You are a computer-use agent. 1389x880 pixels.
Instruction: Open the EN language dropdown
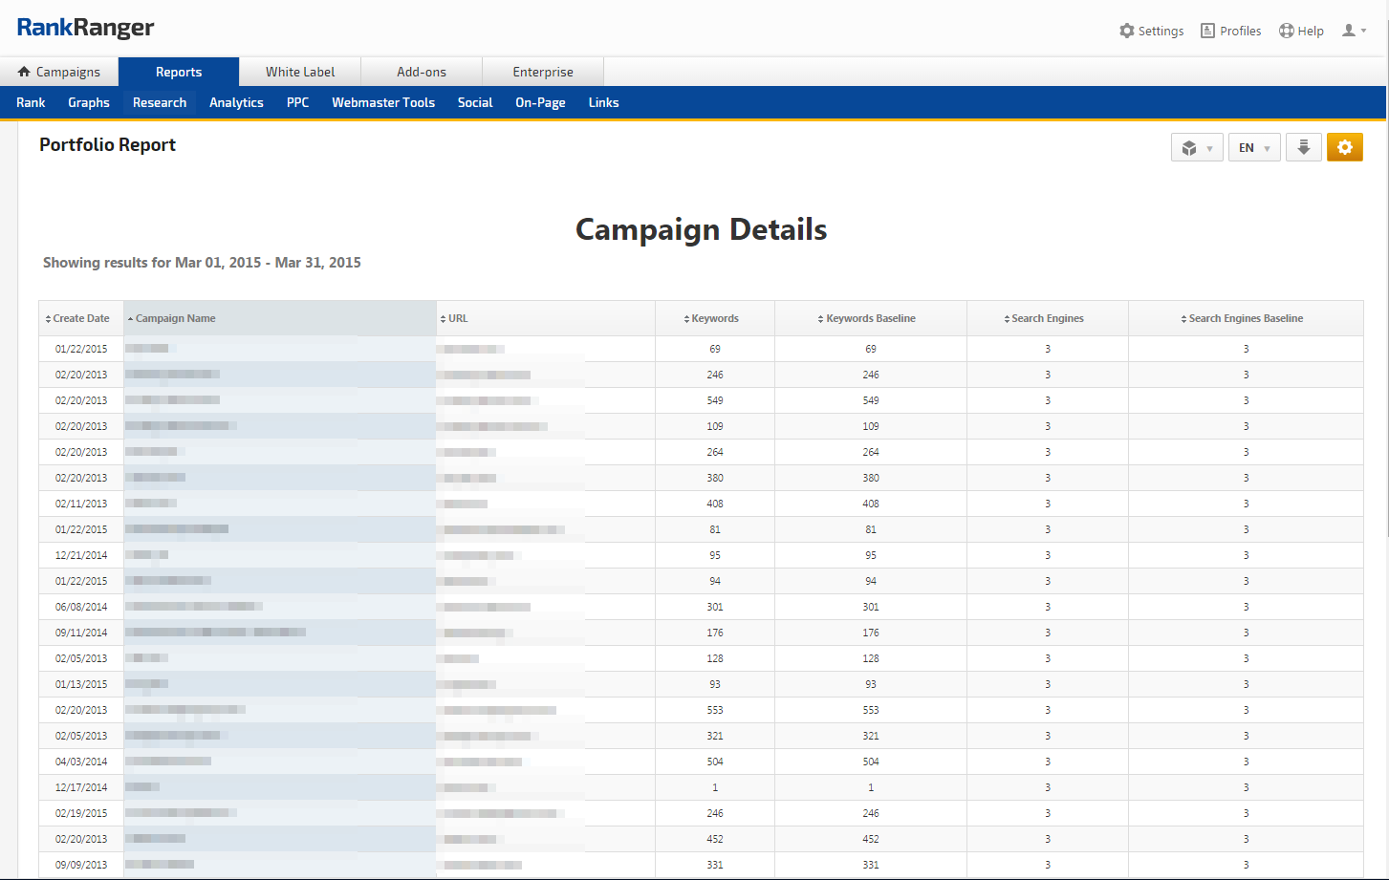pyautogui.click(x=1253, y=147)
